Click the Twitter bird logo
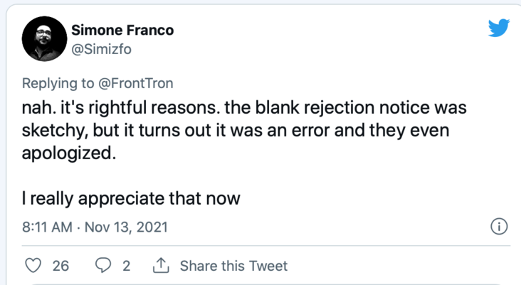 pos(499,28)
